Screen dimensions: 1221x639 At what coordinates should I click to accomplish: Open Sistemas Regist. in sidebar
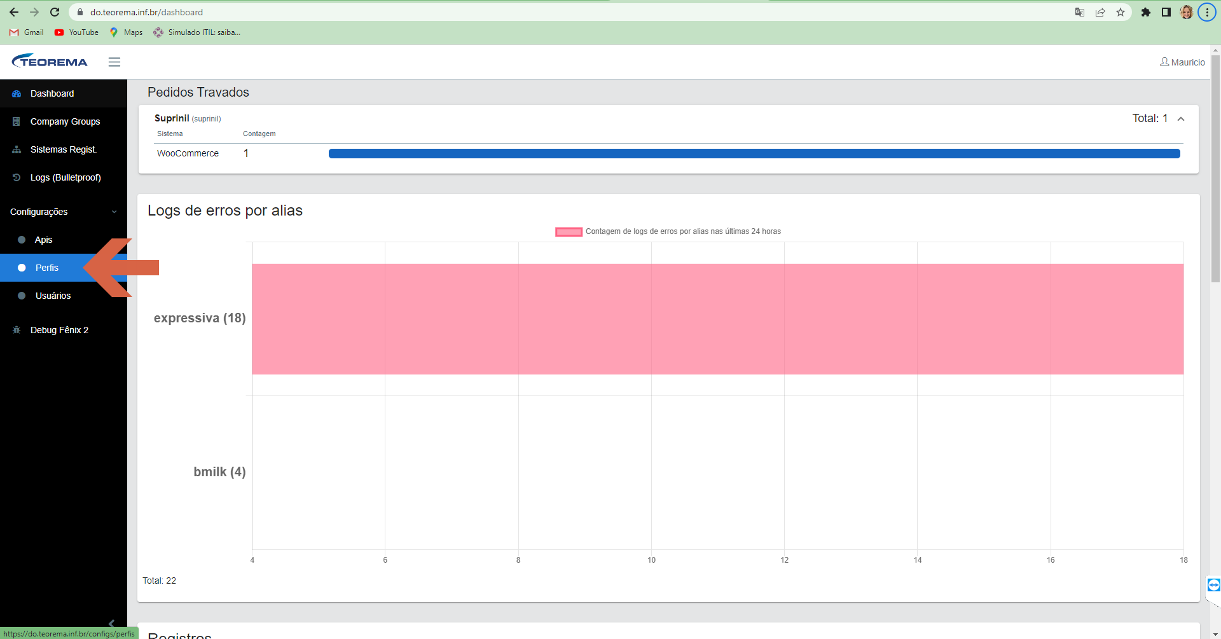(x=64, y=149)
